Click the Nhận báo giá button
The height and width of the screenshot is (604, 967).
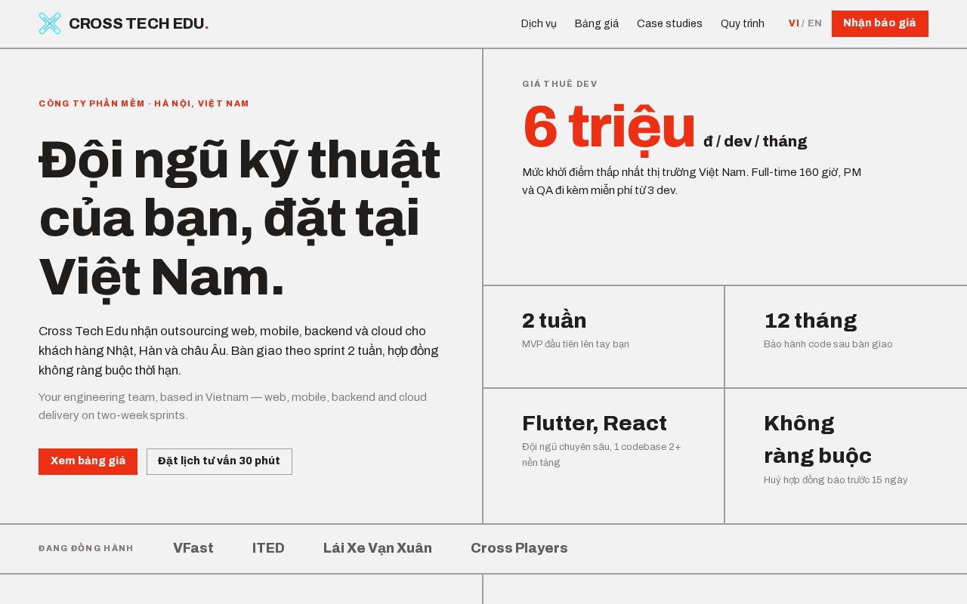pos(880,23)
